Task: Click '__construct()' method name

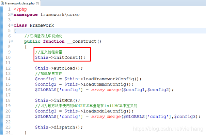Action: click(x=84, y=42)
